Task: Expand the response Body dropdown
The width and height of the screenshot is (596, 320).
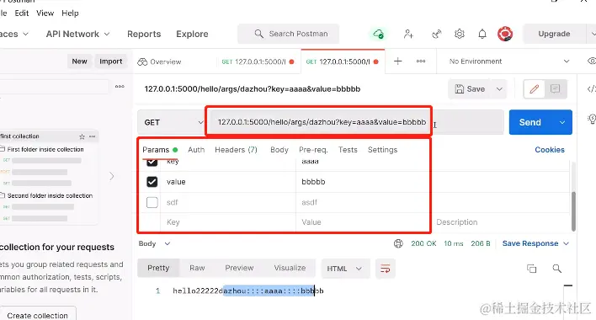Action: [168, 243]
